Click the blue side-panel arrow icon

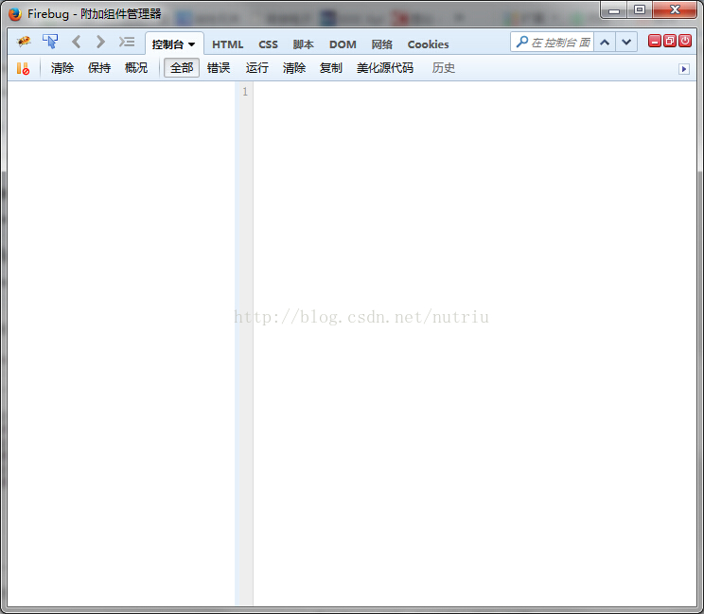coord(684,69)
